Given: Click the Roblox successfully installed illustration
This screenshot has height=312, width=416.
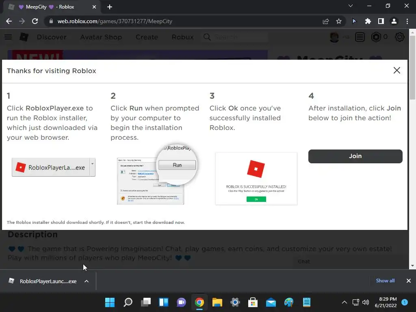Looking at the screenshot, I should (256, 179).
